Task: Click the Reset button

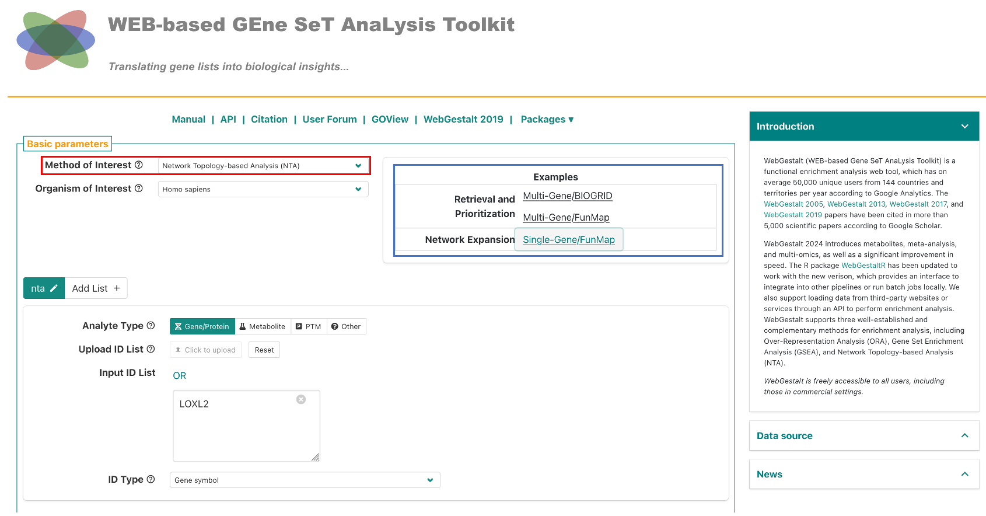Action: [x=264, y=350]
